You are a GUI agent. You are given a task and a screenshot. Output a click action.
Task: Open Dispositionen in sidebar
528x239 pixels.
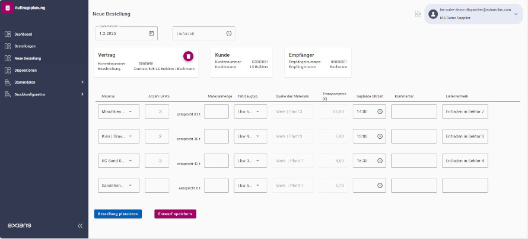(26, 71)
